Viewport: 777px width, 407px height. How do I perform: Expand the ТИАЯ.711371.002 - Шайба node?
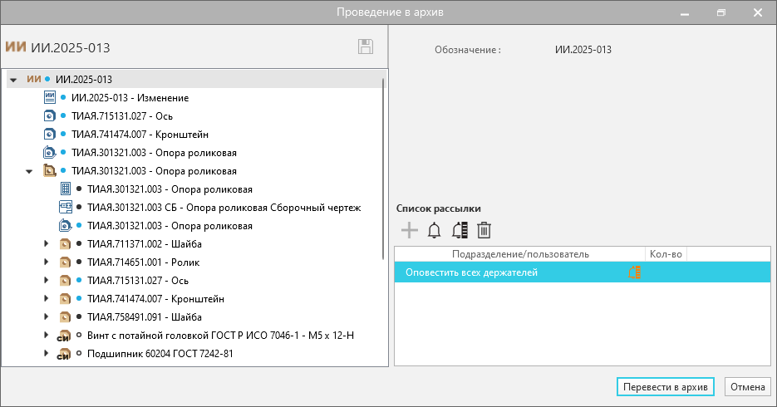(45, 244)
